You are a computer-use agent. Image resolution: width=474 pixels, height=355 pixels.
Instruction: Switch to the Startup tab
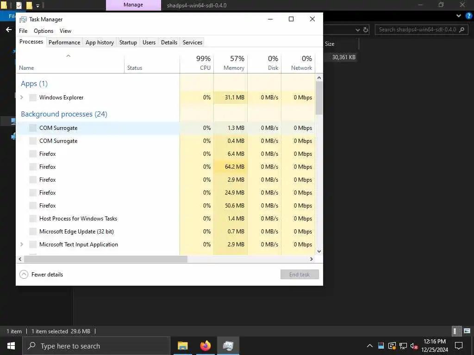[x=128, y=43]
